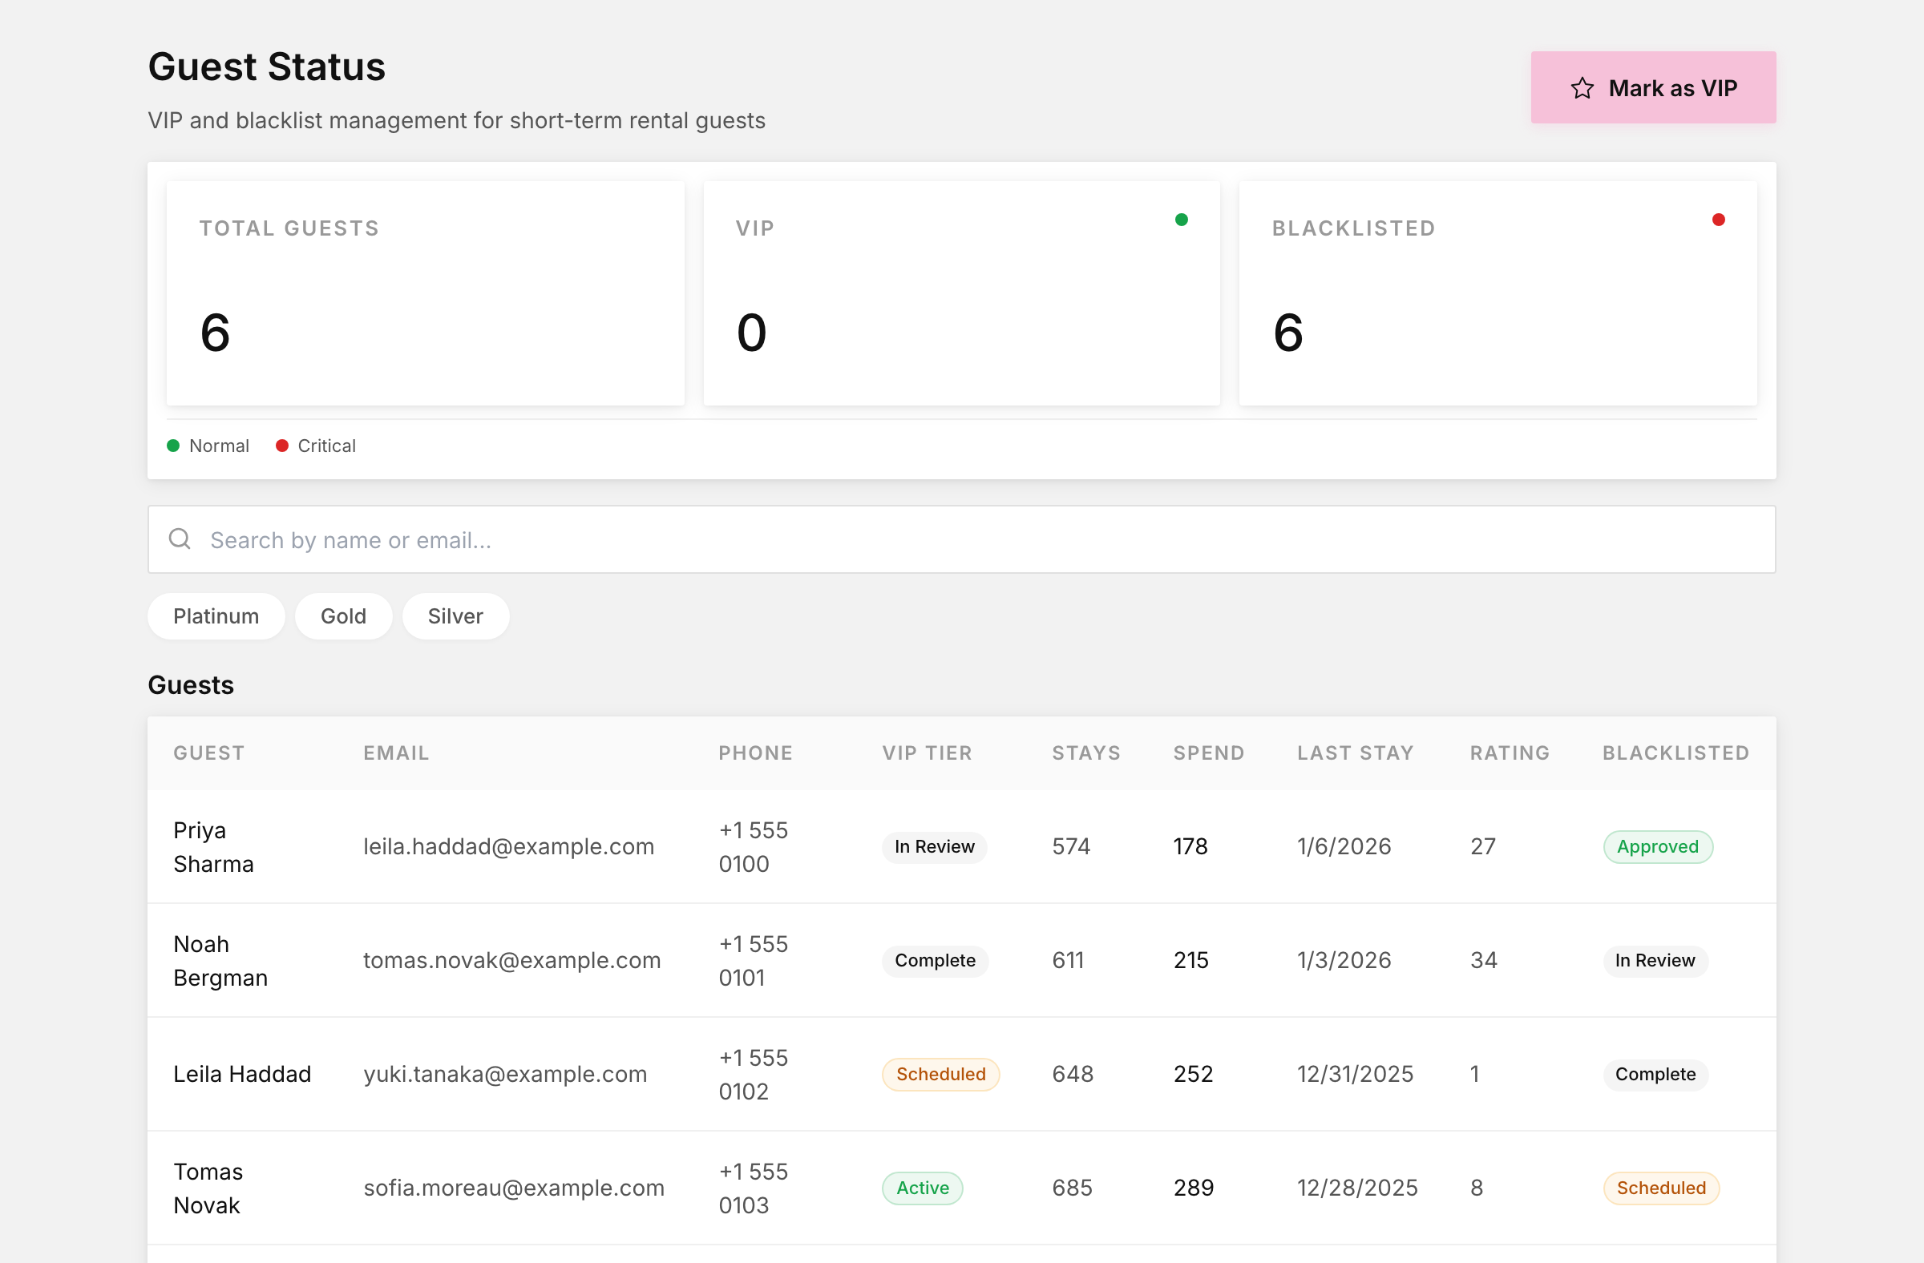Click phone number +1 555 0100
The image size is (1924, 1263).
tap(754, 847)
